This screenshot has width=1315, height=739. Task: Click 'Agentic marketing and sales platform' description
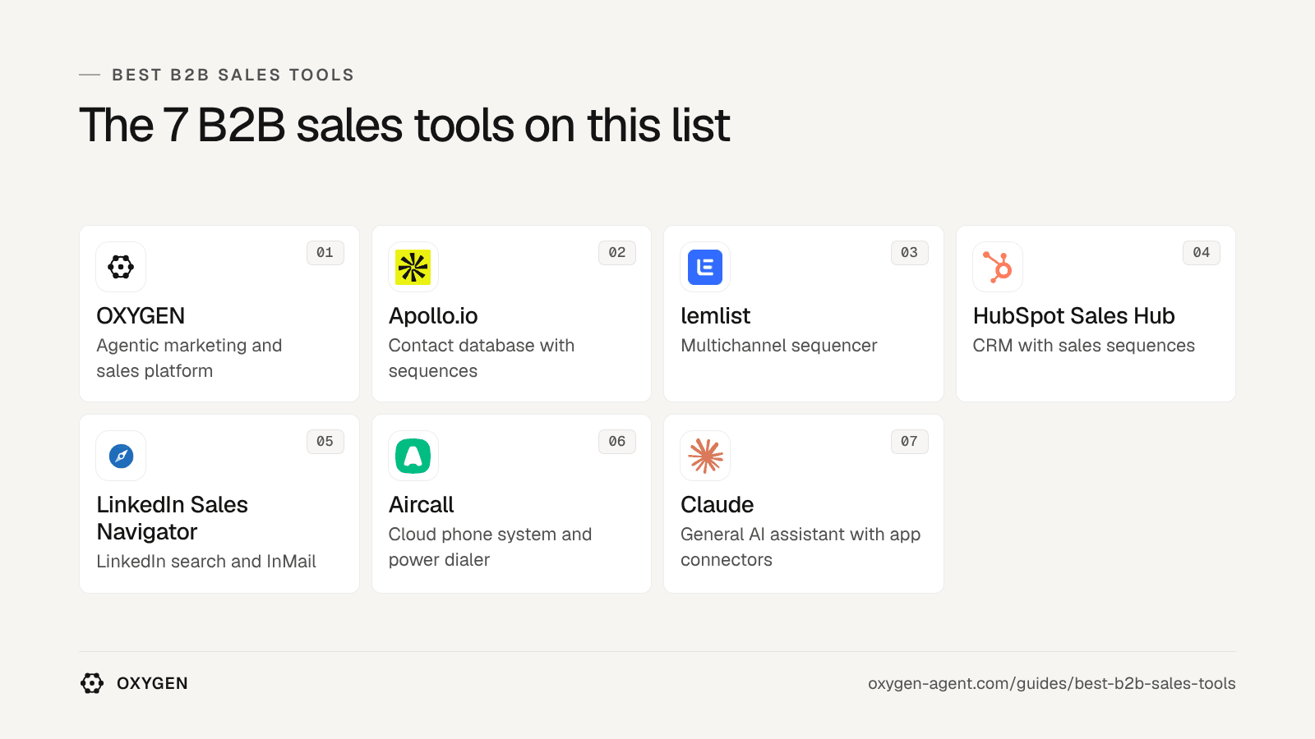click(189, 358)
